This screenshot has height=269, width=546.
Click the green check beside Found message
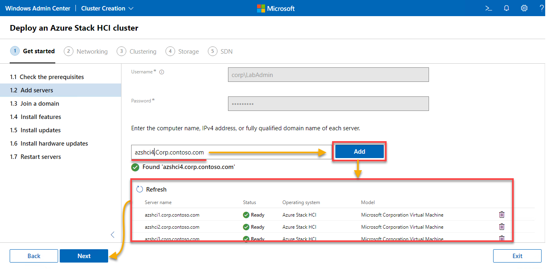tap(136, 167)
